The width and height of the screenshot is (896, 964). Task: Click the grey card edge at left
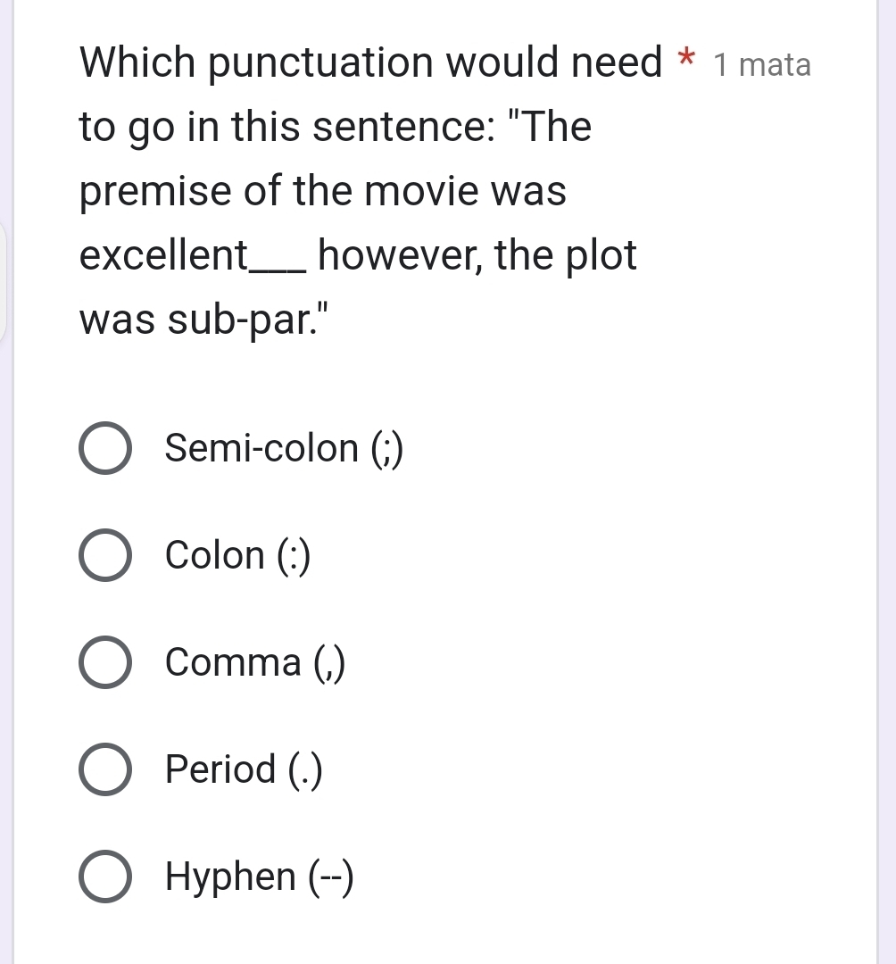pyautogui.click(x=3, y=281)
